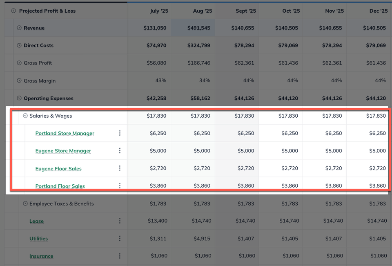This screenshot has width=392, height=266.
Task: Select the Aug '25 column header
Action: click(x=203, y=11)
